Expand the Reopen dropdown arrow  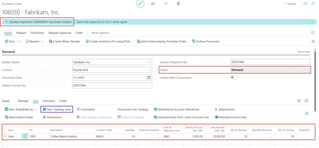click(43, 41)
